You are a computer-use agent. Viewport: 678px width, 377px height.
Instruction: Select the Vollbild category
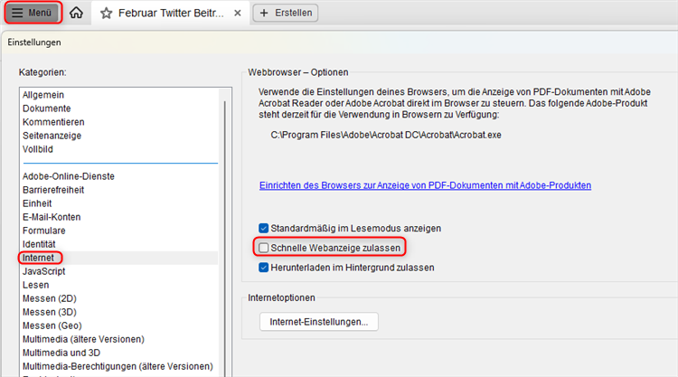point(38,149)
